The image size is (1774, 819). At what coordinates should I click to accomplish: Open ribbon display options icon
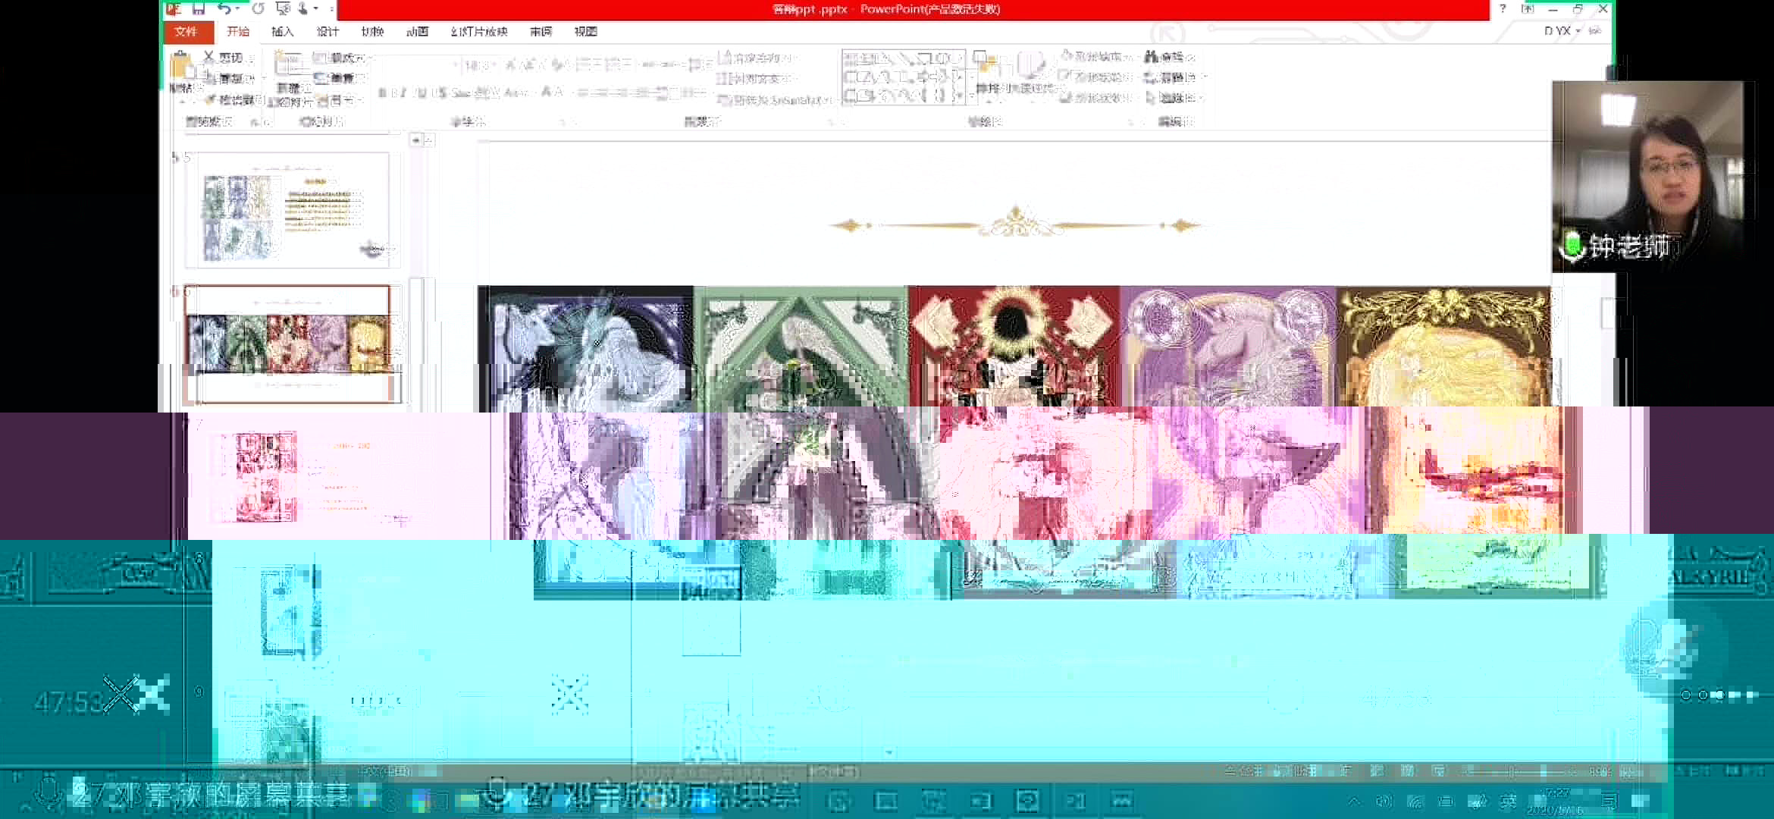(1528, 9)
